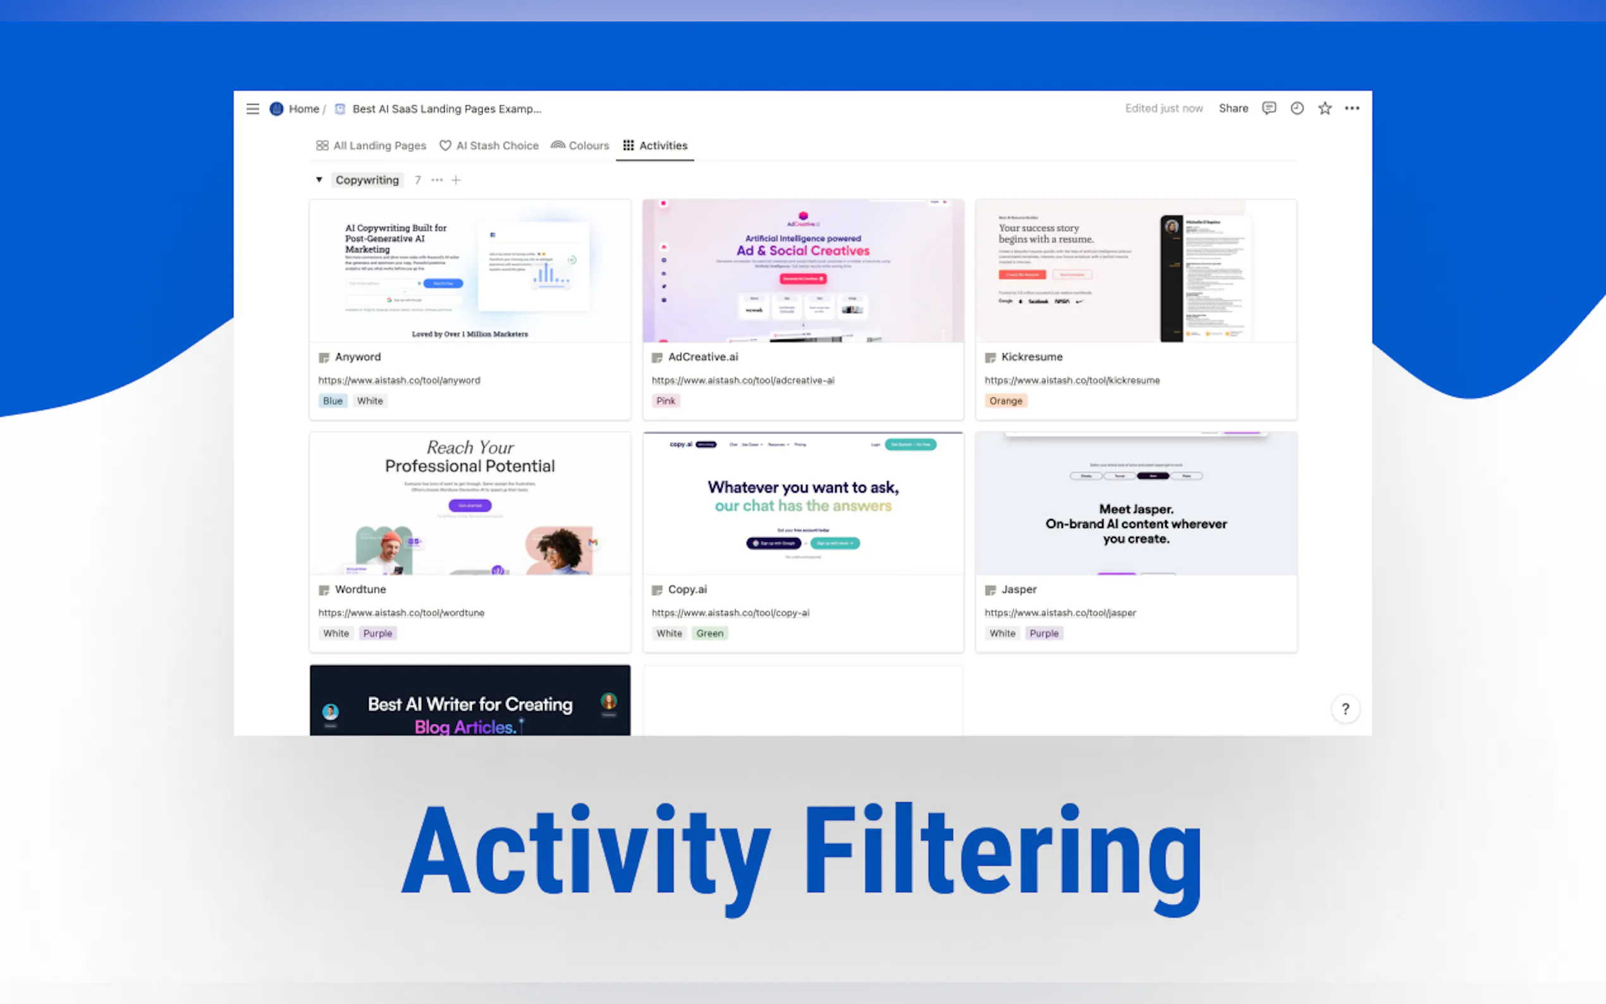
Task: Switch to AI Stash Choice tab
Action: coord(489,145)
